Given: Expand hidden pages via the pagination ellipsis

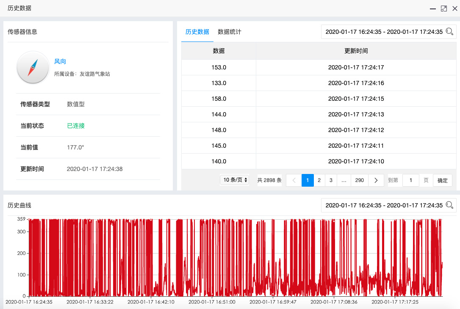Looking at the screenshot, I should click(344, 180).
